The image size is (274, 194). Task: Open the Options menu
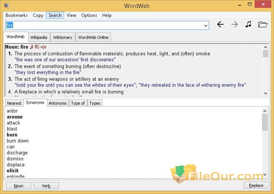coord(89,15)
